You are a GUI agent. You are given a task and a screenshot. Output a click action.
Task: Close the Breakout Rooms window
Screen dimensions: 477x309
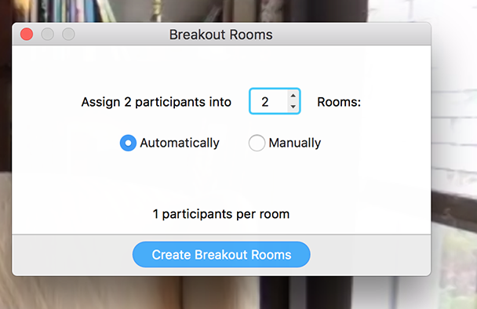pyautogui.click(x=27, y=34)
